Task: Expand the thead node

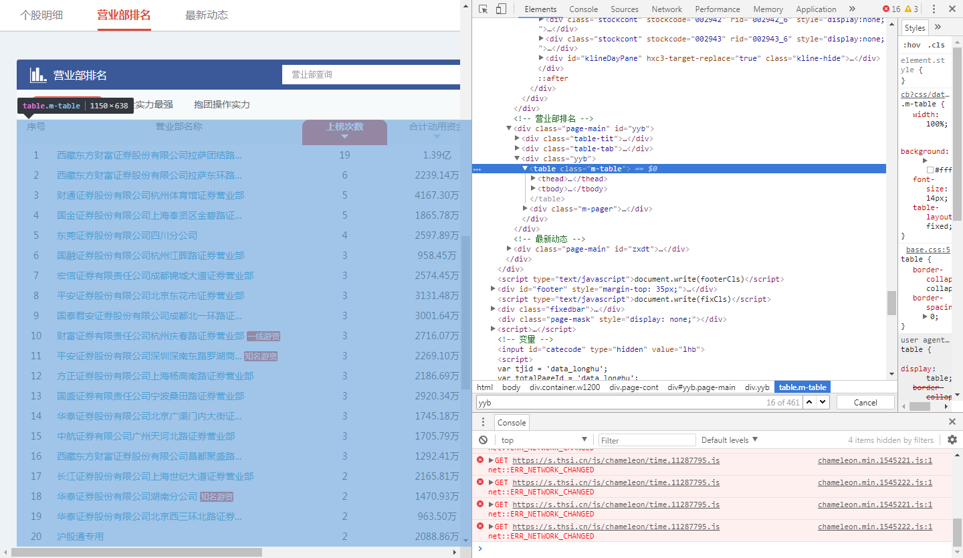Action: click(x=533, y=179)
